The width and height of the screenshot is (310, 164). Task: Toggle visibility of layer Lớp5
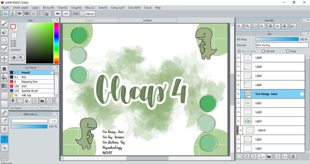click(238, 112)
